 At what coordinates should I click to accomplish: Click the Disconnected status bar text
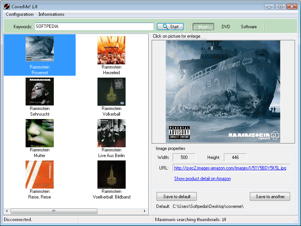point(18,220)
